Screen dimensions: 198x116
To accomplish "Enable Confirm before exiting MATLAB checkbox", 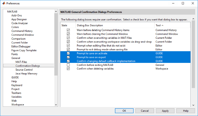I will click(x=68, y=65).
